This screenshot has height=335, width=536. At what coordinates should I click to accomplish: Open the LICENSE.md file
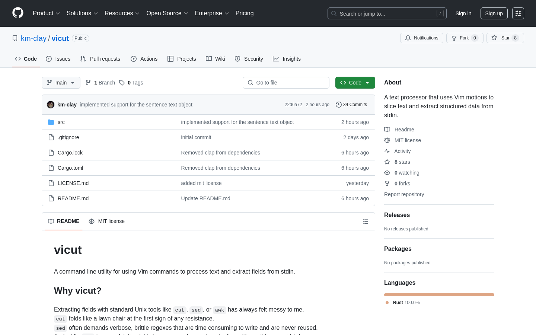(x=73, y=183)
